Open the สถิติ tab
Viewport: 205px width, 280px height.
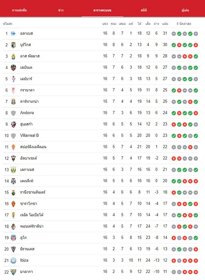(x=144, y=10)
